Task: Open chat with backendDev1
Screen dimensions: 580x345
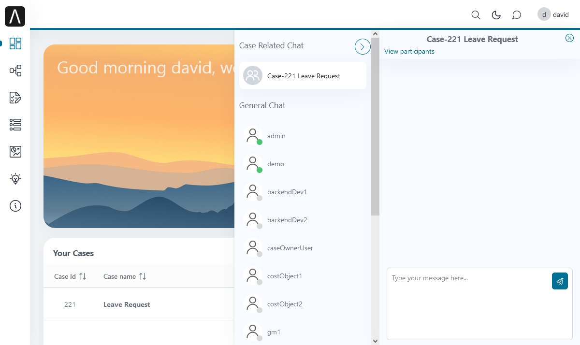Action: click(303, 192)
